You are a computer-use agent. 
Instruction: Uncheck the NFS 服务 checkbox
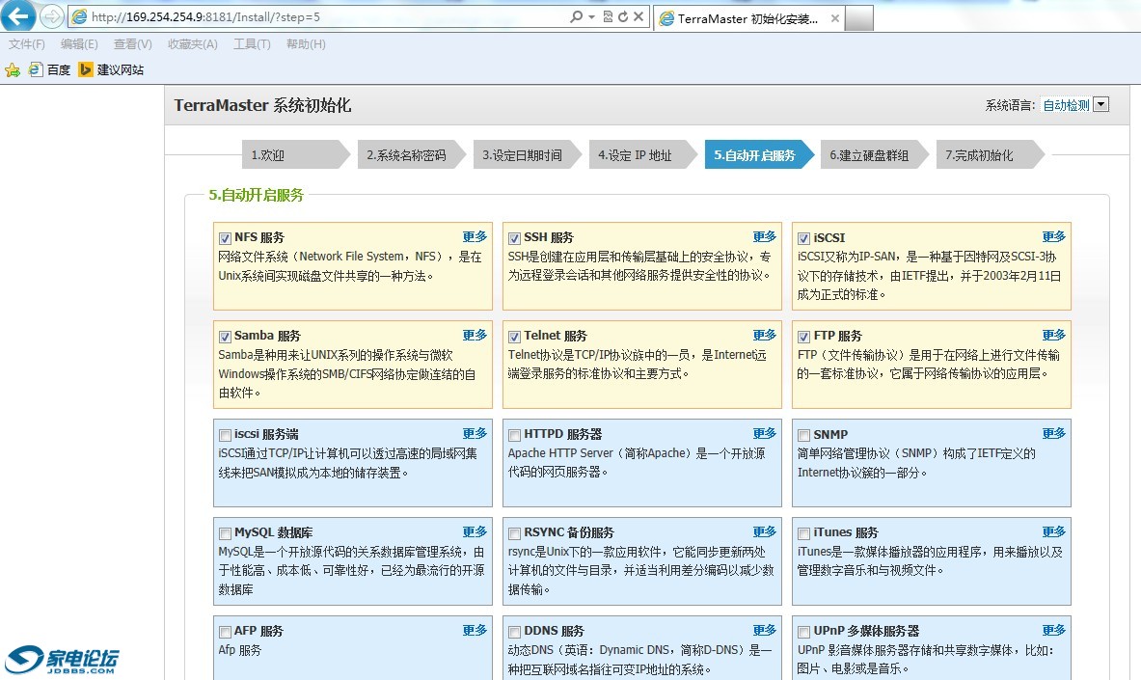(x=225, y=238)
